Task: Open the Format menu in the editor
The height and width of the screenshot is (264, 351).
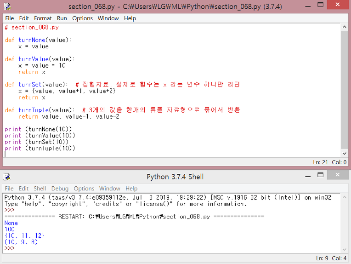Action: point(43,18)
